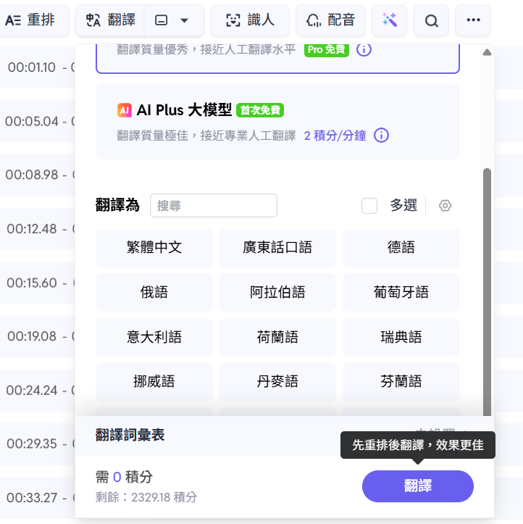This screenshot has height=524, width=523.
Task: Click the subtitle layout icon in toolbar
Action: pyautogui.click(x=162, y=20)
